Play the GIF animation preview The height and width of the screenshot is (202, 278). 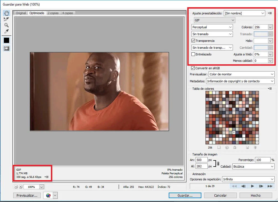(252, 186)
